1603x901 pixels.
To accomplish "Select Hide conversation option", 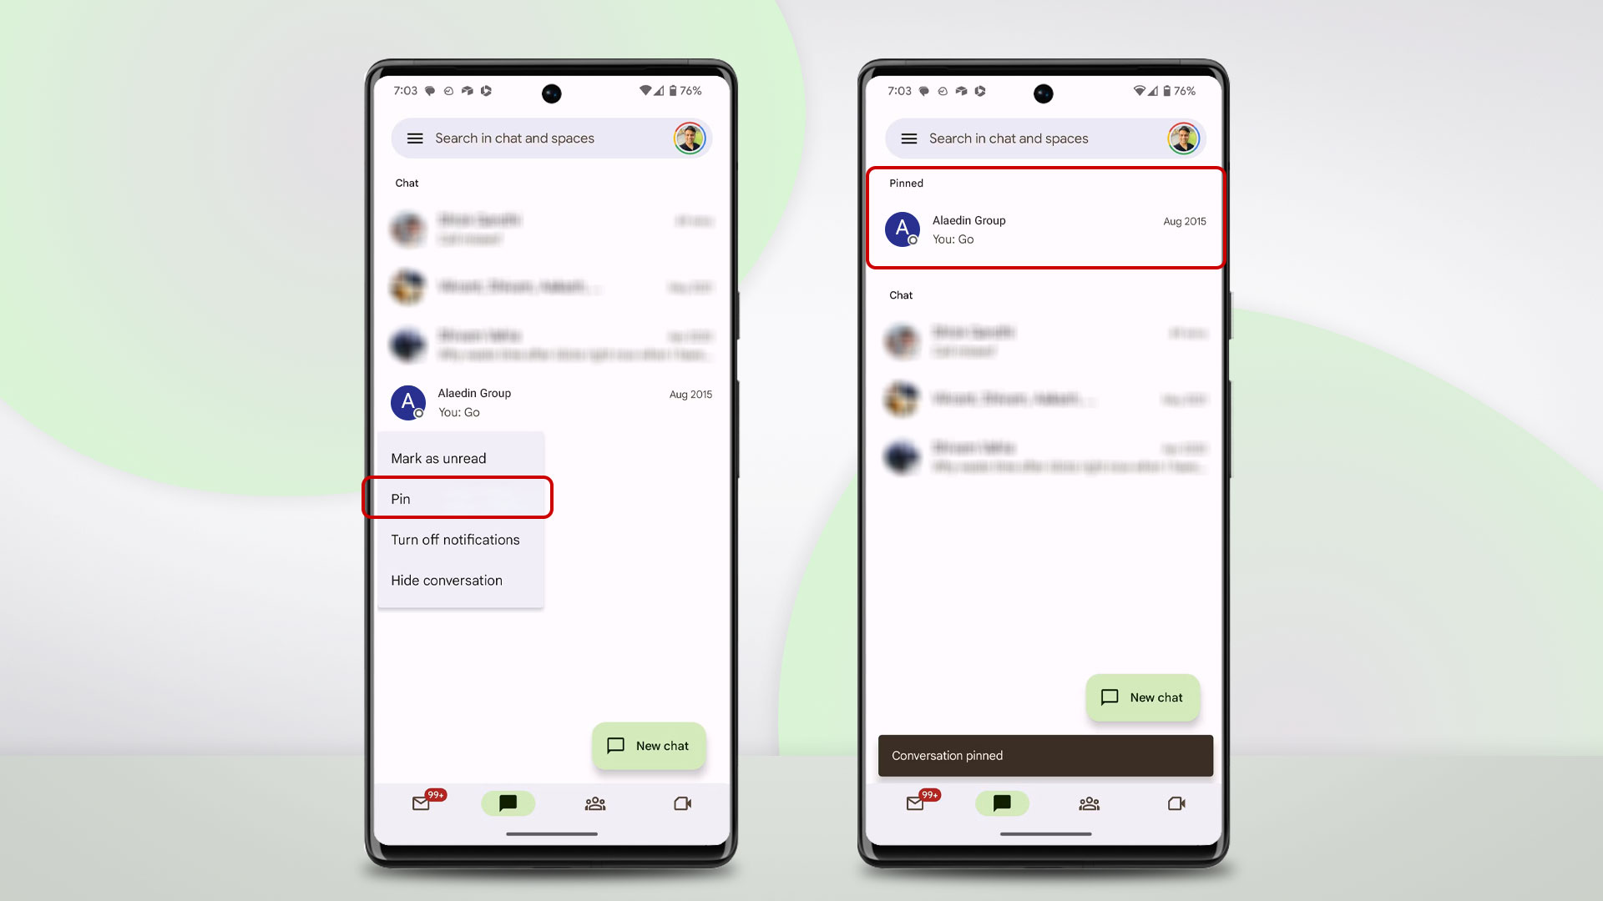I will (447, 580).
